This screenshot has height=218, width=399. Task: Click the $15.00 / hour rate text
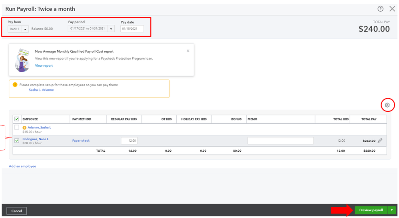[x=32, y=132]
